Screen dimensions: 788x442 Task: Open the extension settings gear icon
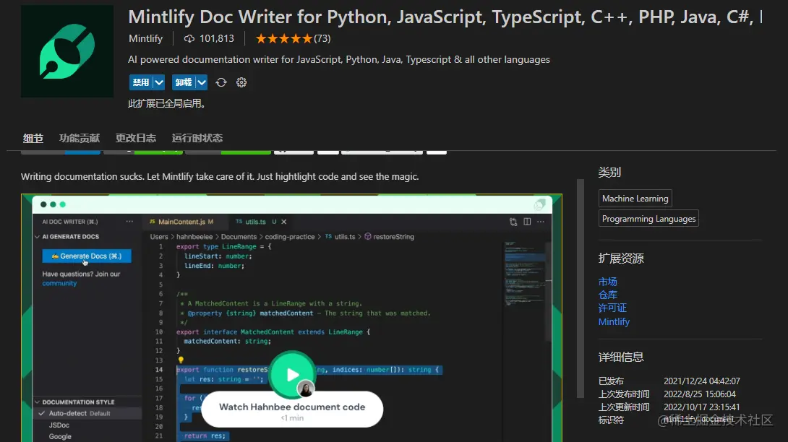click(x=241, y=82)
